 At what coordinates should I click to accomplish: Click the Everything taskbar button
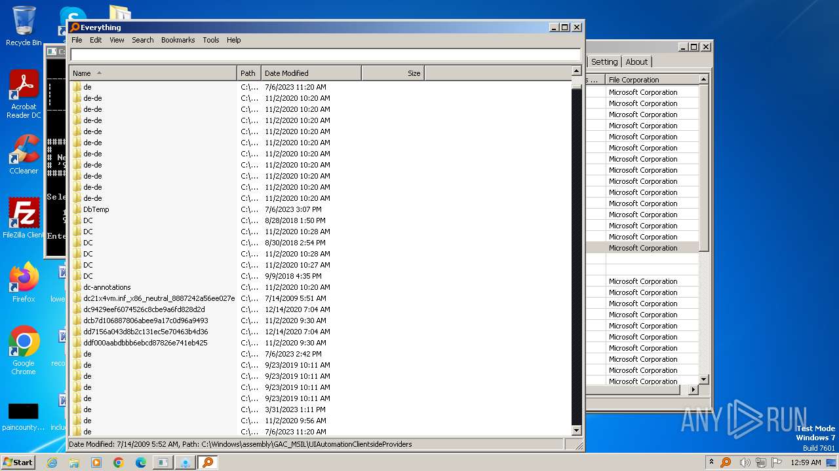coord(207,462)
